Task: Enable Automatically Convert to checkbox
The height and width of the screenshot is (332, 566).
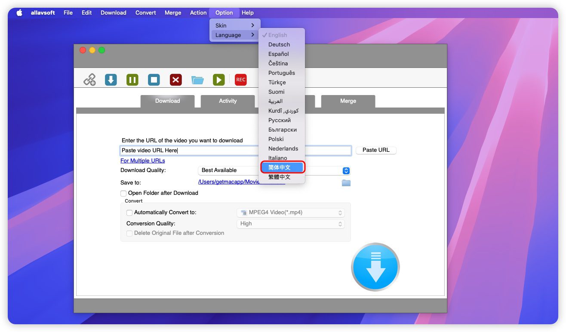Action: pyautogui.click(x=129, y=213)
